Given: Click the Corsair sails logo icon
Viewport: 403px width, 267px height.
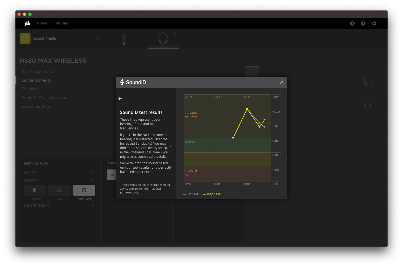Looking at the screenshot, I should [28, 23].
